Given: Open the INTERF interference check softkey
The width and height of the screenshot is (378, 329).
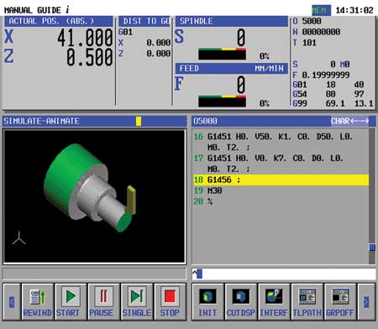Looking at the screenshot, I should coord(274,301).
